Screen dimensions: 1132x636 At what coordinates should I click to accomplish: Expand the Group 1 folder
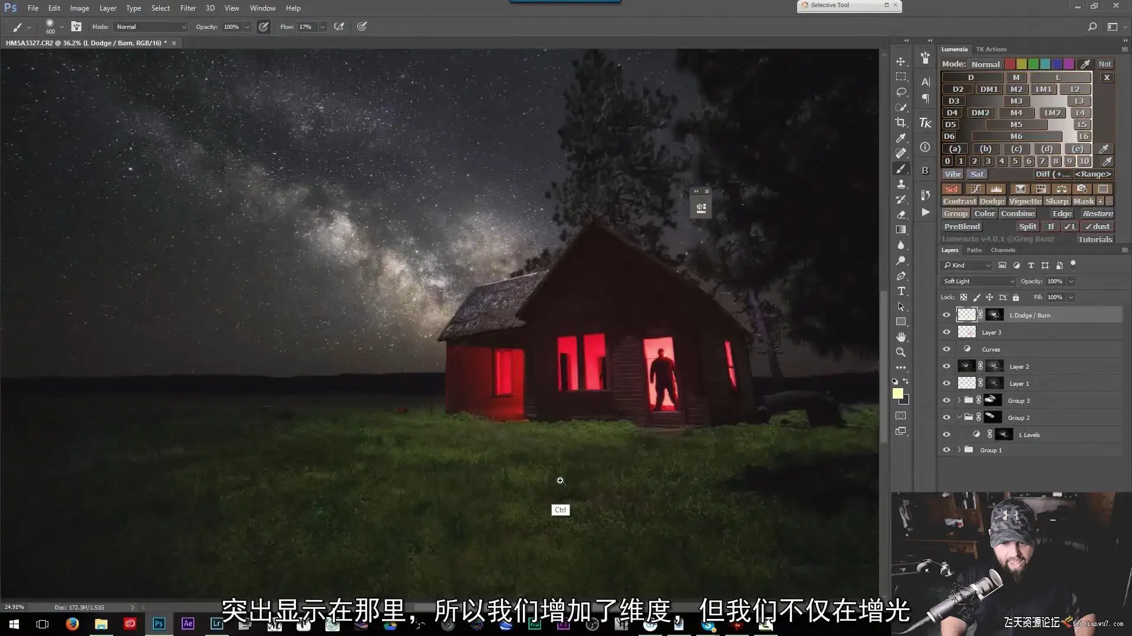(x=959, y=450)
